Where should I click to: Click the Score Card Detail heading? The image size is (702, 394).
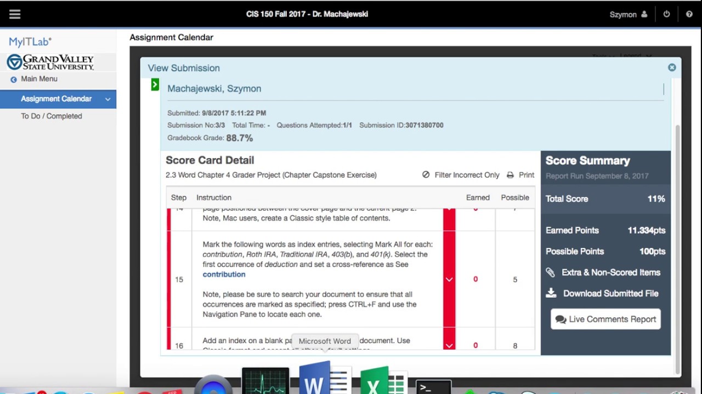click(210, 160)
